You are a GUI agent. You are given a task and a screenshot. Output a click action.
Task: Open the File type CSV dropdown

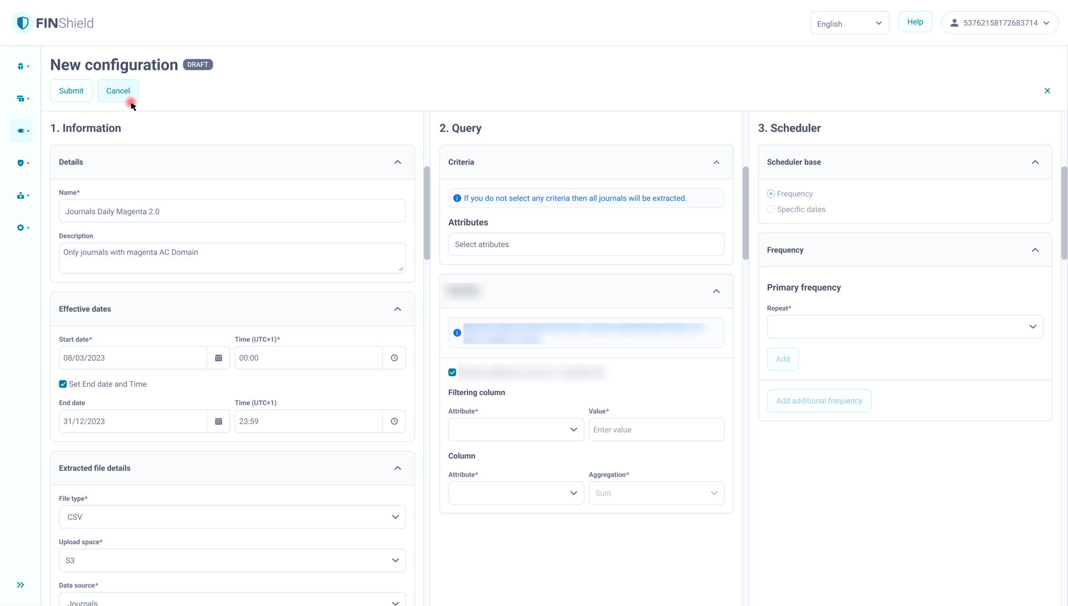coord(232,517)
